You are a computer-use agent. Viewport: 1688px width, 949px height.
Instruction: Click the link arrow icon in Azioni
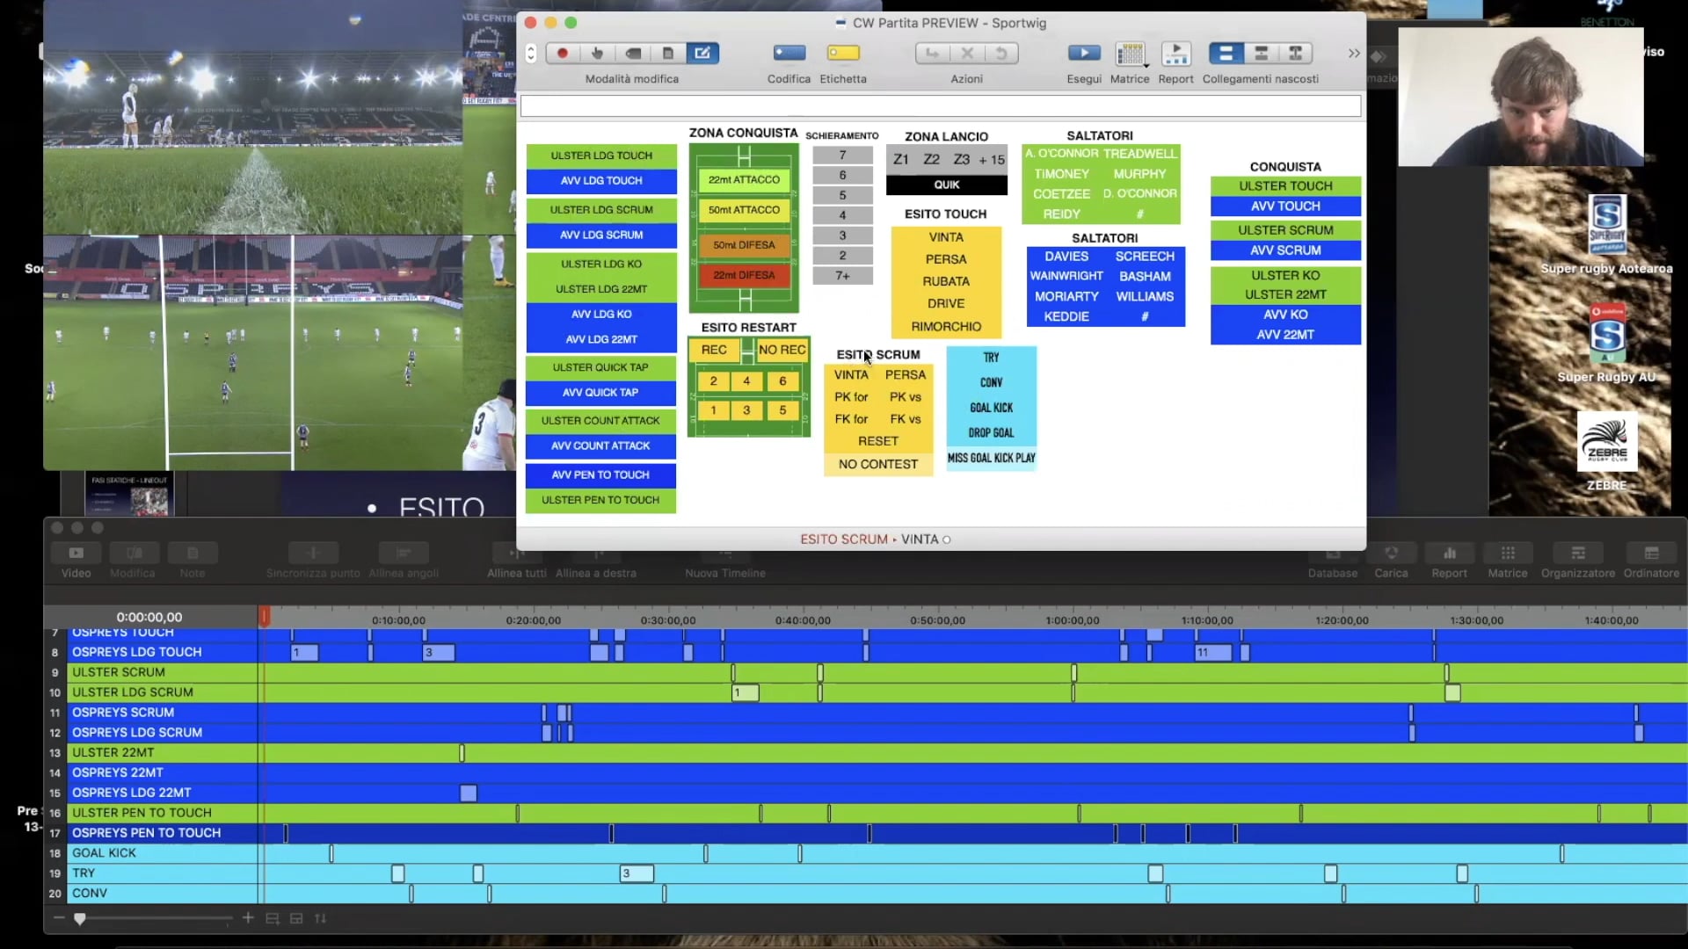tap(932, 54)
